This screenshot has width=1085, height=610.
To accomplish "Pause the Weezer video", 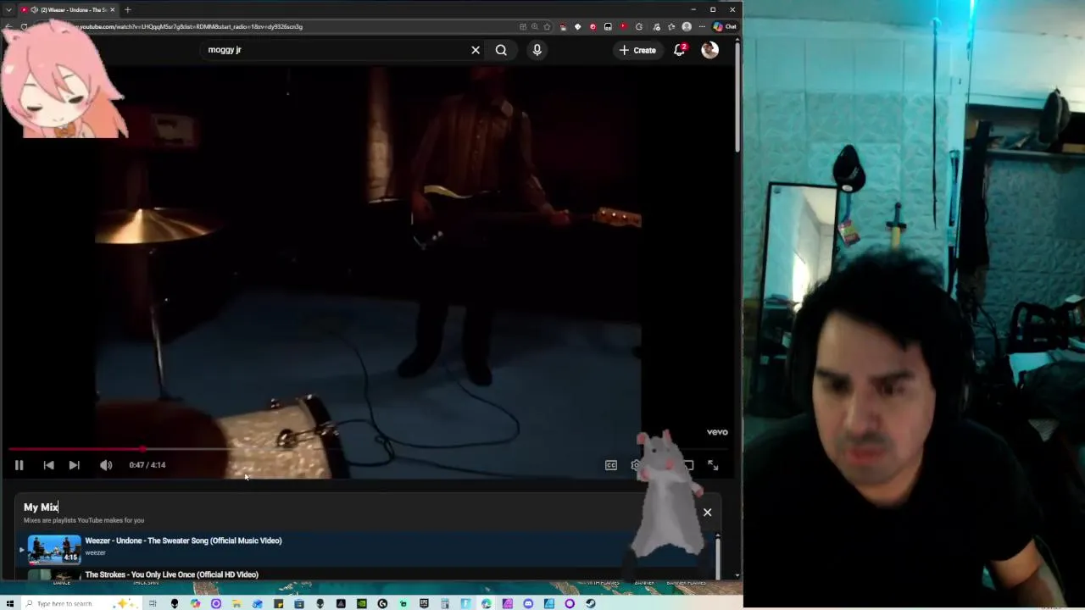I will coord(19,465).
